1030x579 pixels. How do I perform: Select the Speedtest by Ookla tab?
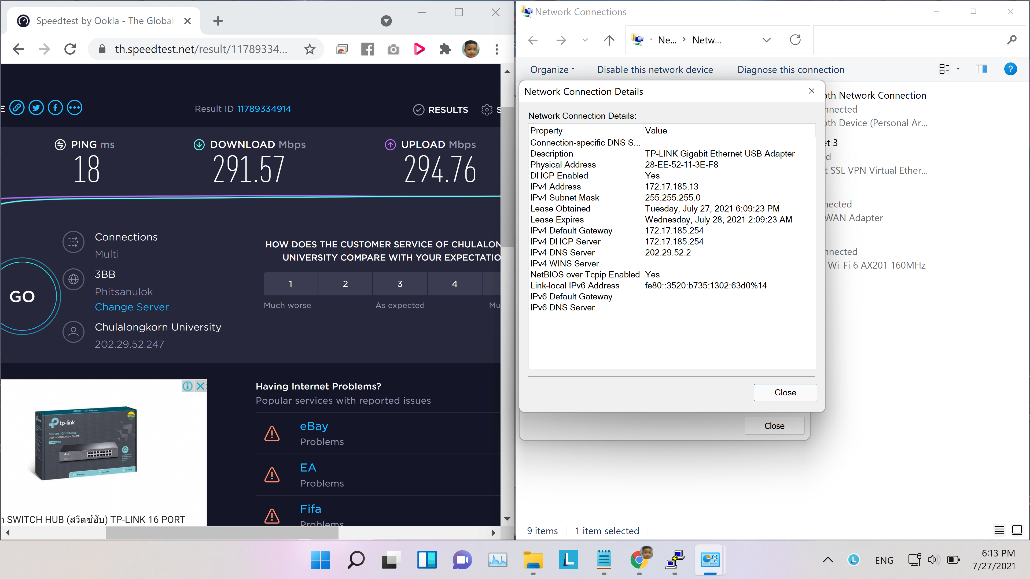click(x=104, y=21)
